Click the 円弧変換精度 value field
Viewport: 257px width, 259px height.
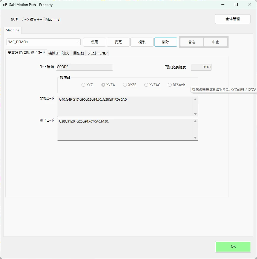click(x=201, y=67)
